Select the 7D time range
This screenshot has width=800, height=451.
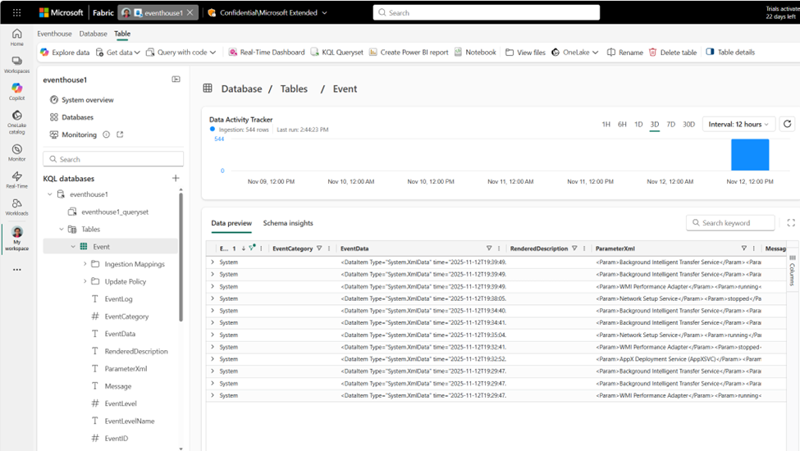[671, 124]
